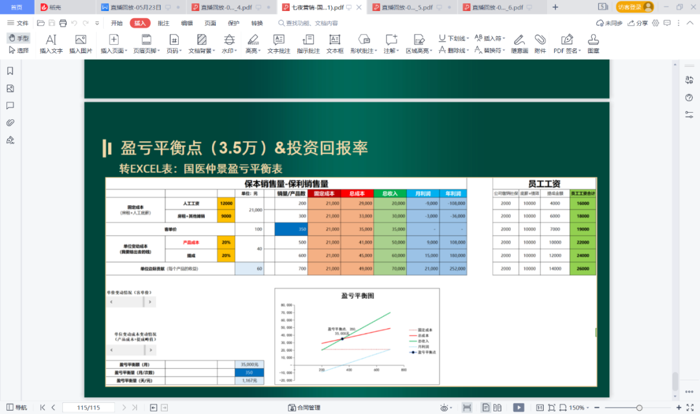Image resolution: width=700 pixels, height=414 pixels.
Task: Click the Contract Management (合同管理) button
Action: point(304,408)
